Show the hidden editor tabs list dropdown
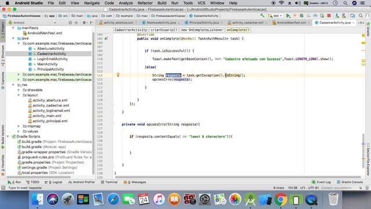 coord(361,23)
